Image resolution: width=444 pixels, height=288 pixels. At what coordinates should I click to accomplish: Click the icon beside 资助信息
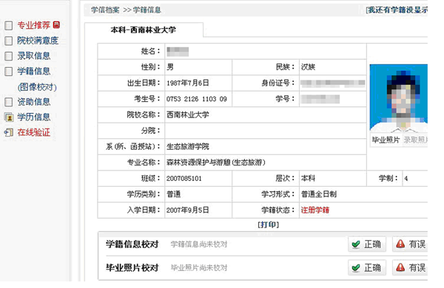point(8,102)
